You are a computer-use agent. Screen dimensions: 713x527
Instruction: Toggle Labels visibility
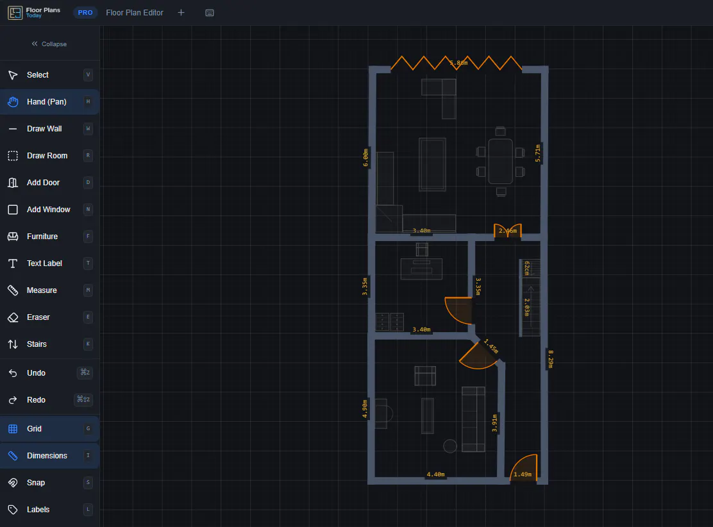click(49, 510)
